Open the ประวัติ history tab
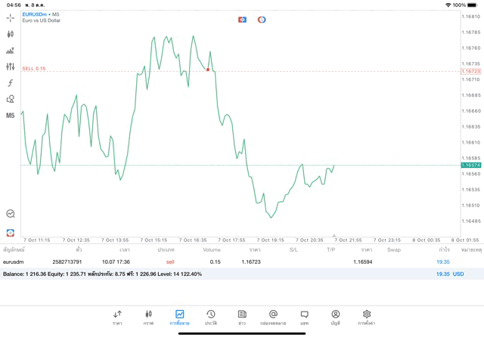This screenshot has height=338, width=484. click(x=211, y=317)
